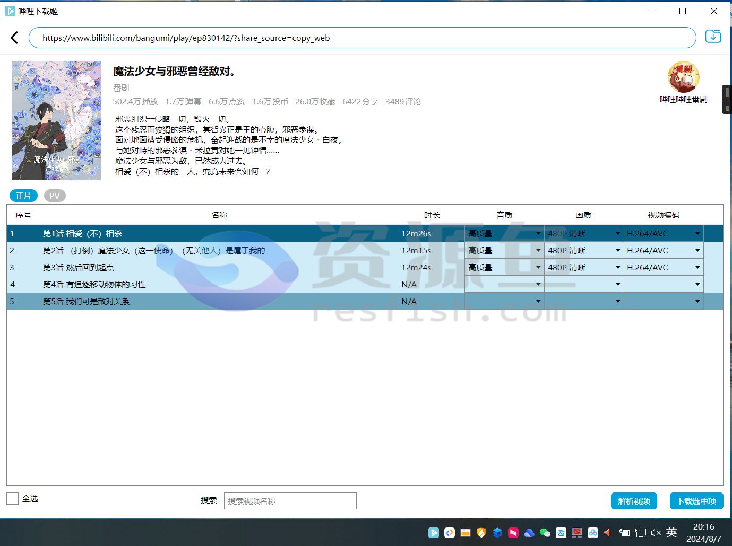Click the battery power tray icon
Image resolution: width=732 pixels, height=546 pixels.
tap(625, 533)
